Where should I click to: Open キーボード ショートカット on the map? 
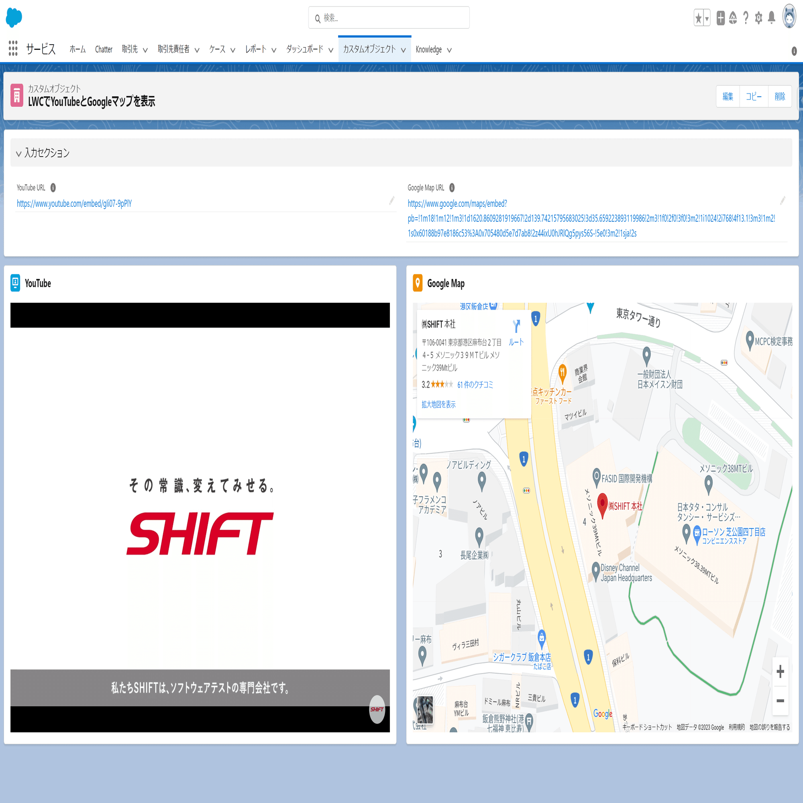click(x=647, y=727)
